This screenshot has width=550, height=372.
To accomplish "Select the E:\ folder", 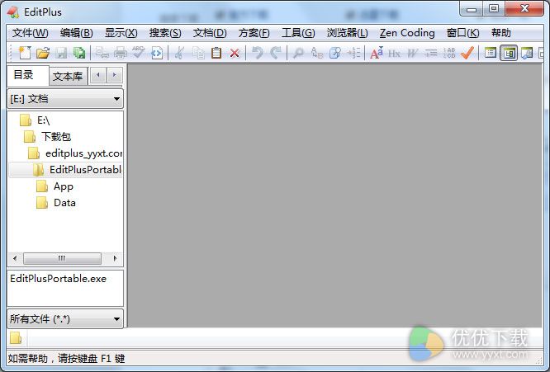I will (35, 120).
